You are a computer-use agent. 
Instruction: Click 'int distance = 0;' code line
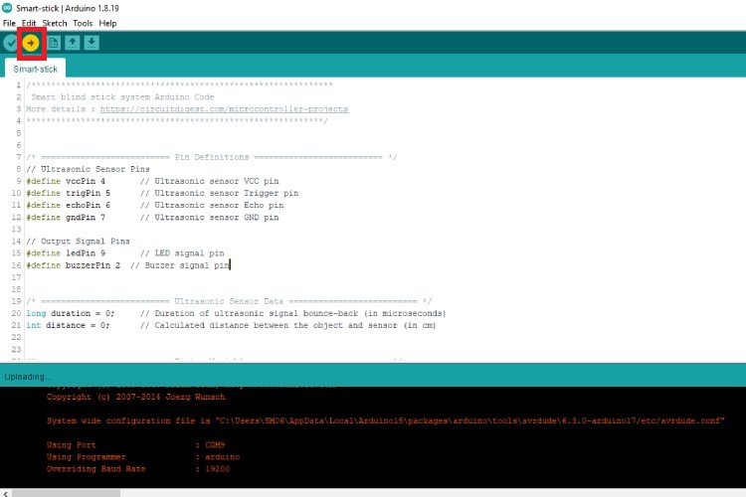[x=68, y=325]
